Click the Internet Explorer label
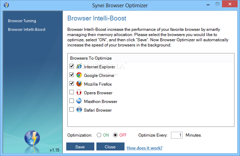The image size is (240, 156). click(100, 67)
